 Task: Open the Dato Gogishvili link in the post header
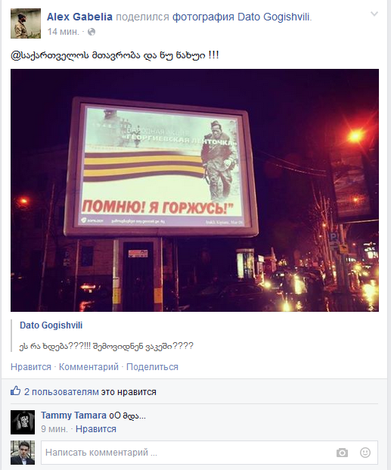[274, 17]
